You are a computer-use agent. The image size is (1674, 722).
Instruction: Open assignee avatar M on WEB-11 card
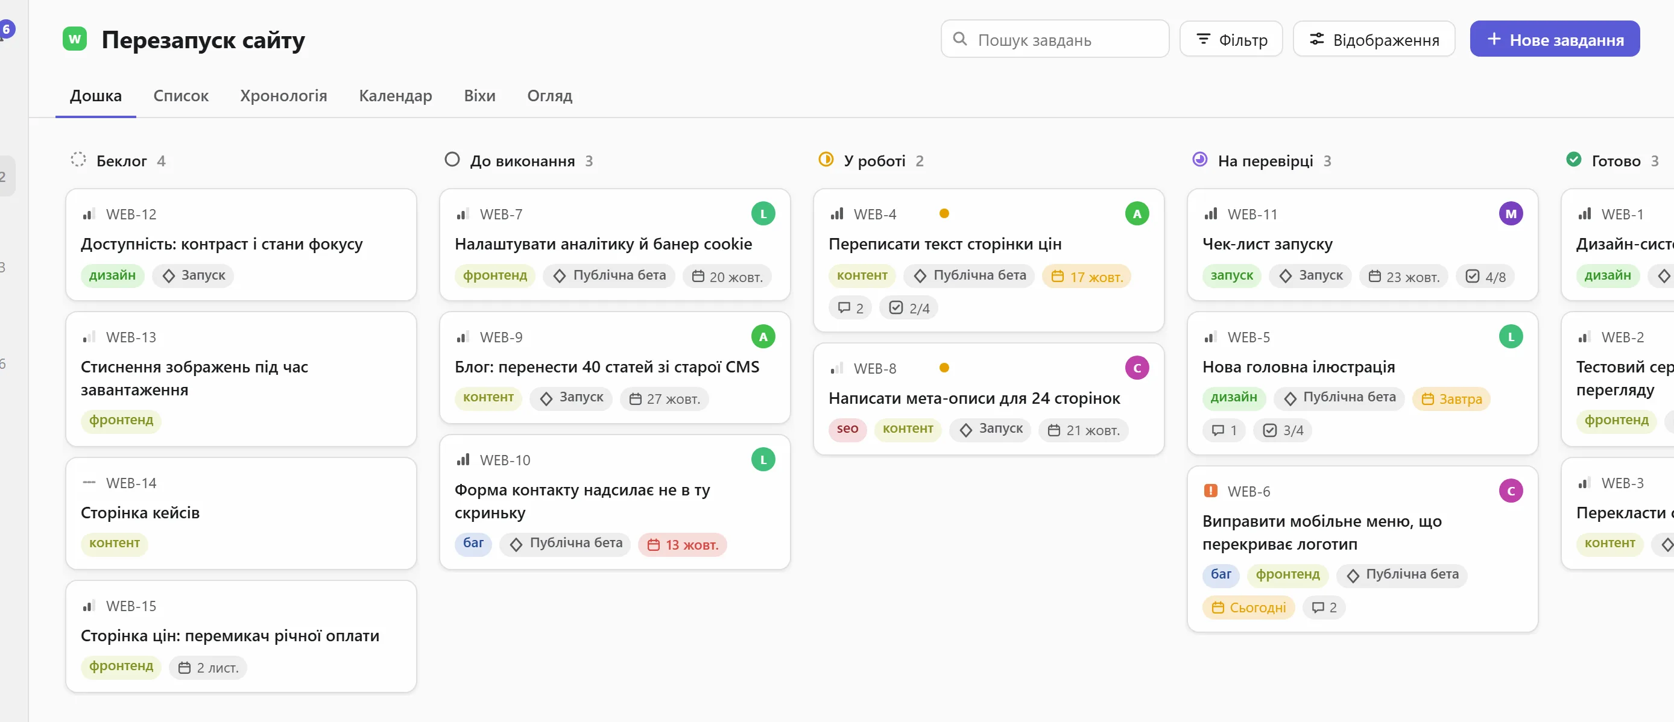tap(1511, 213)
